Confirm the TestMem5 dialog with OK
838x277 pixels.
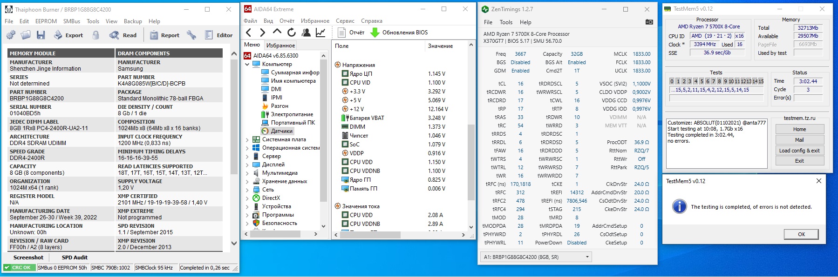(801, 234)
